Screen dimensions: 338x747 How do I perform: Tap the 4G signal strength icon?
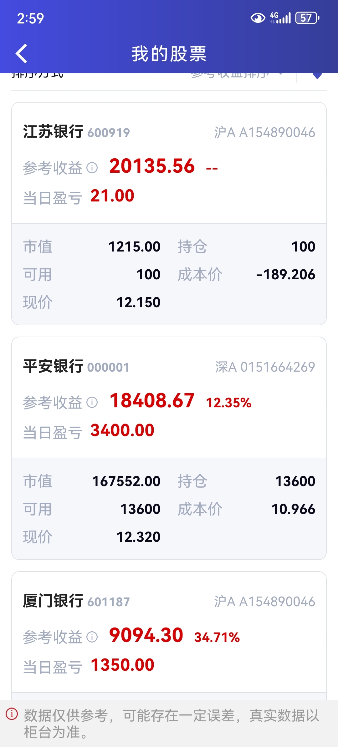tap(280, 18)
